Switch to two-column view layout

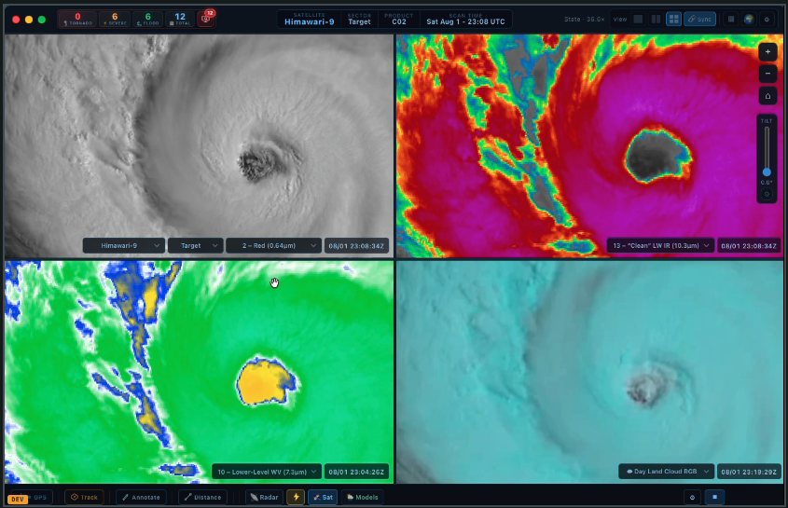coord(656,19)
